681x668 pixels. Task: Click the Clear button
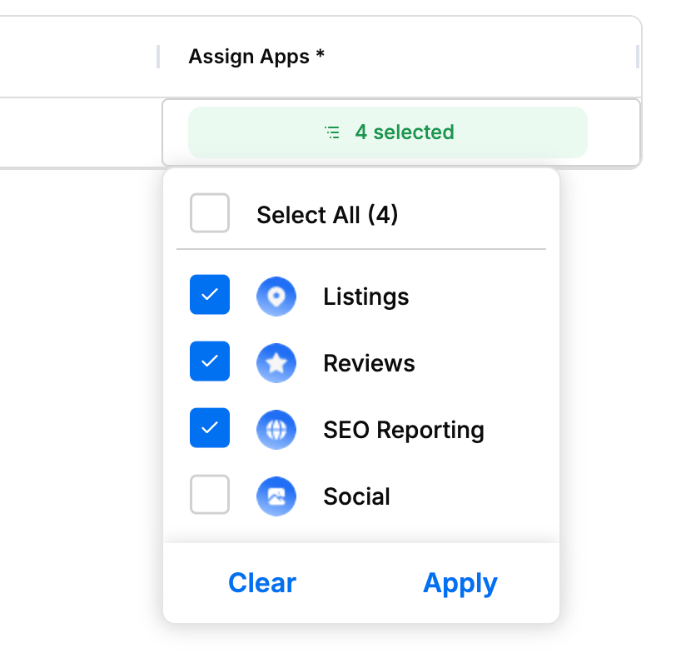262,583
